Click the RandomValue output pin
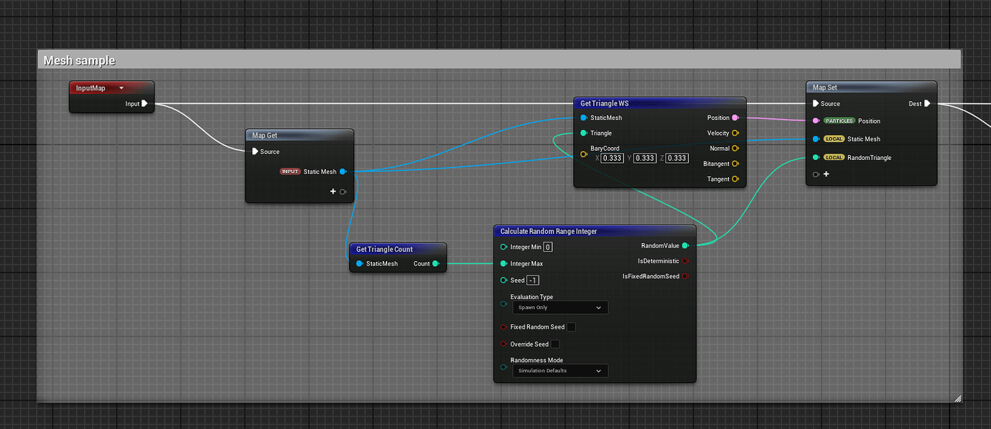This screenshot has width=991, height=429. tap(685, 245)
